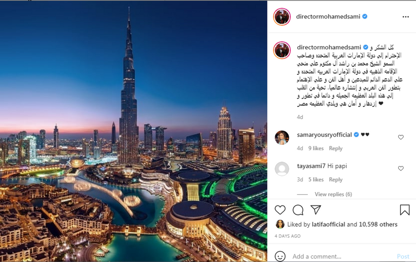This screenshot has width=416, height=262.
Task: Open the emoji picker smiley icon
Action: pyautogui.click(x=280, y=257)
